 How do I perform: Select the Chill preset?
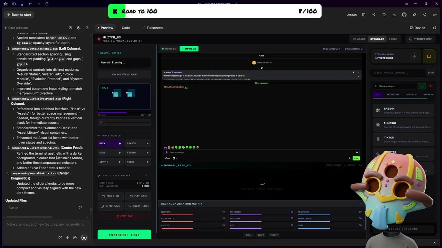pos(249,235)
